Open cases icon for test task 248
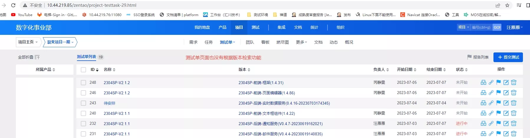530x138 pixels. 483,82
